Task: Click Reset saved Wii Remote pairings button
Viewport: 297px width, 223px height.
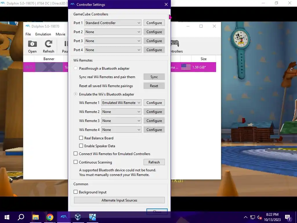Action: point(154,86)
